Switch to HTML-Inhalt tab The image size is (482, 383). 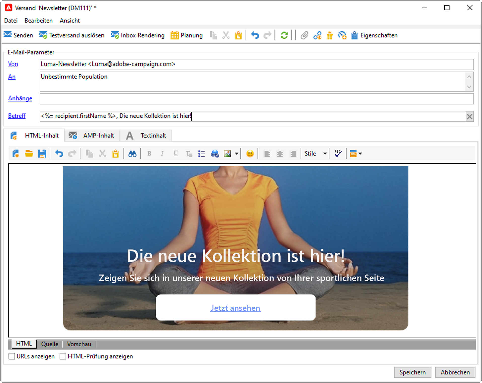click(35, 136)
